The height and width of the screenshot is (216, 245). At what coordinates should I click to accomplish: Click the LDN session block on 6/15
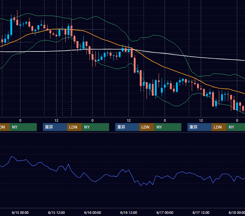click(x=74, y=127)
